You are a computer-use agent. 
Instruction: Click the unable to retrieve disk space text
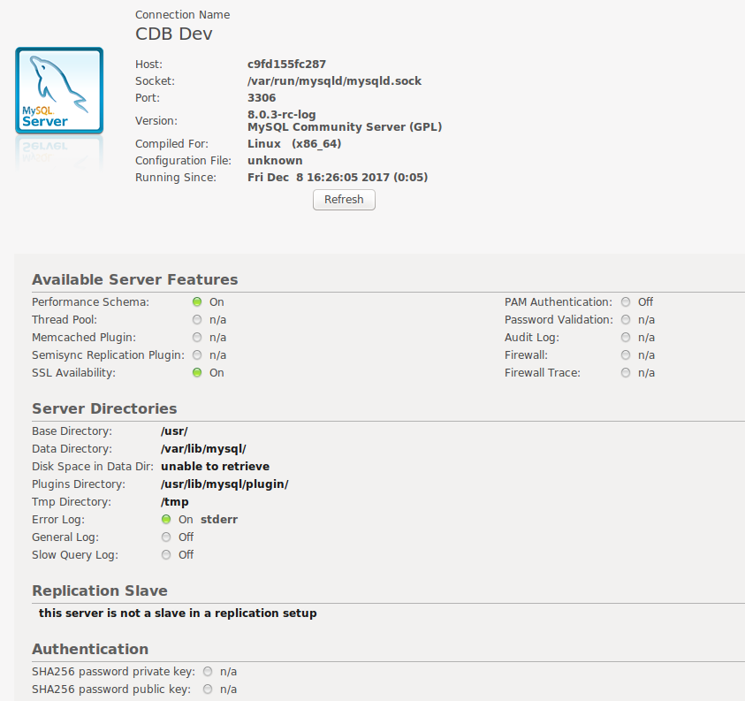click(x=216, y=466)
